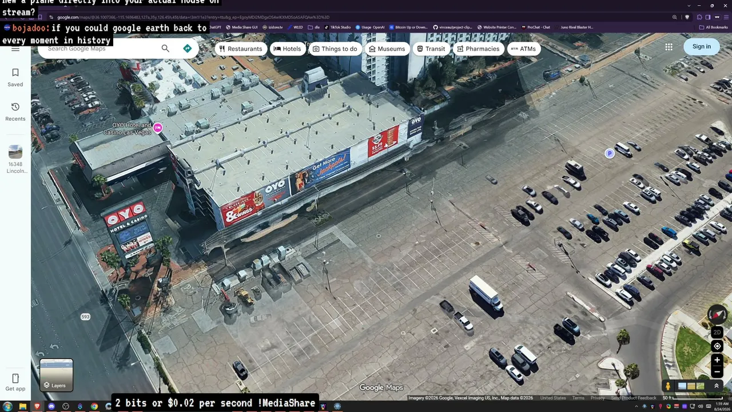Click the OYO Hotel and Casino pin

tap(157, 128)
